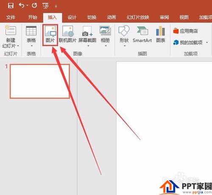Open the 加载项 tab
Image resolution: width=212 pixels, height=195 pixels.
click(206, 17)
